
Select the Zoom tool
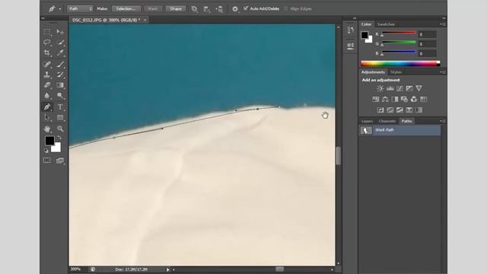tap(60, 129)
